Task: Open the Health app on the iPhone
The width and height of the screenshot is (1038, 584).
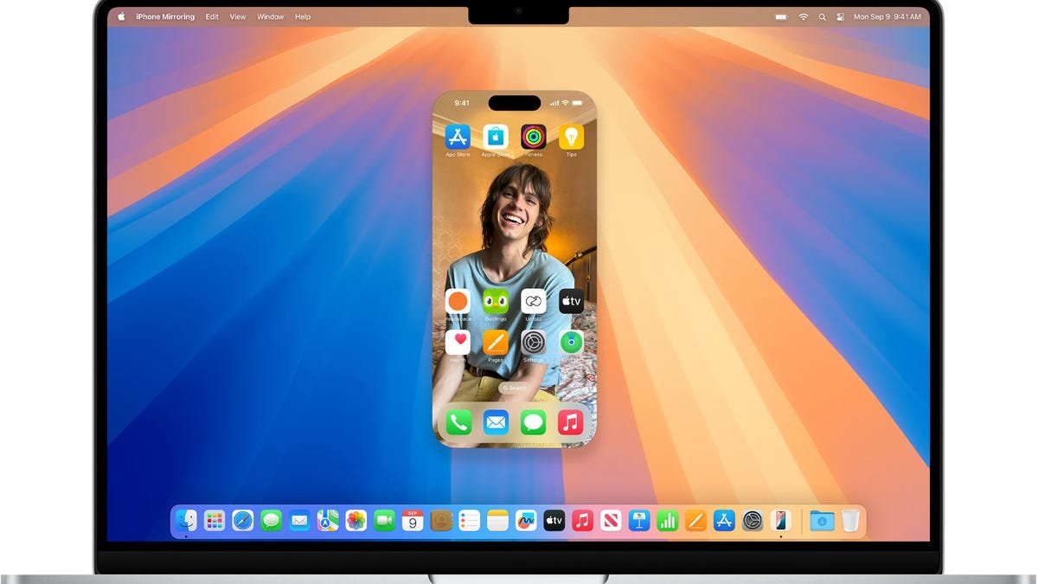Action: click(458, 342)
